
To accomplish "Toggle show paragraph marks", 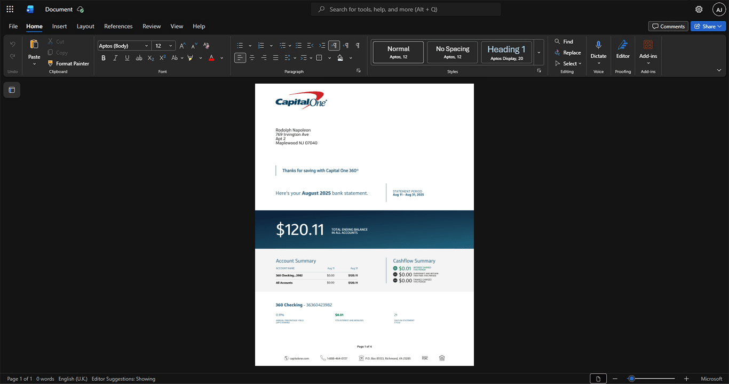I will [358, 46].
